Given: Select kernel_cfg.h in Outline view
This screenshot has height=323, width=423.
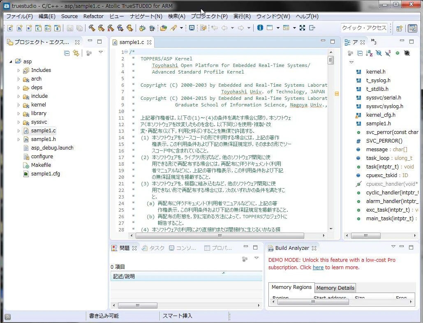Looking at the screenshot, I should [x=380, y=115].
